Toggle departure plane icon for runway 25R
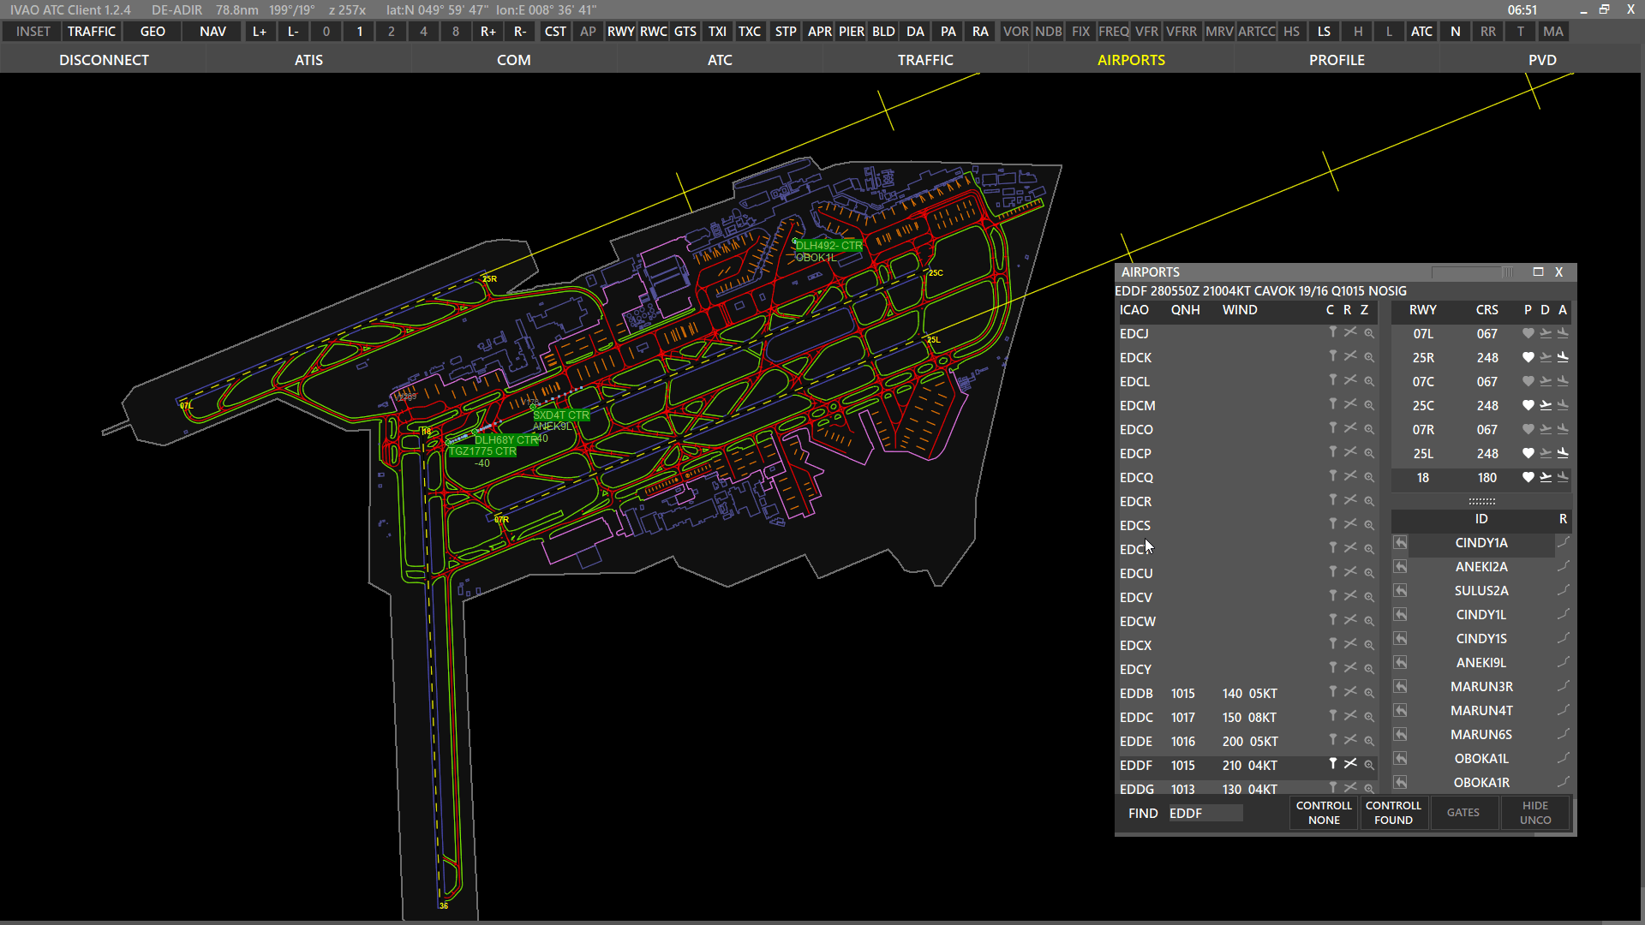 (1546, 357)
